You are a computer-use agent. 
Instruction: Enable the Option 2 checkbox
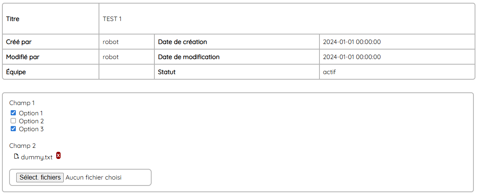tap(13, 121)
